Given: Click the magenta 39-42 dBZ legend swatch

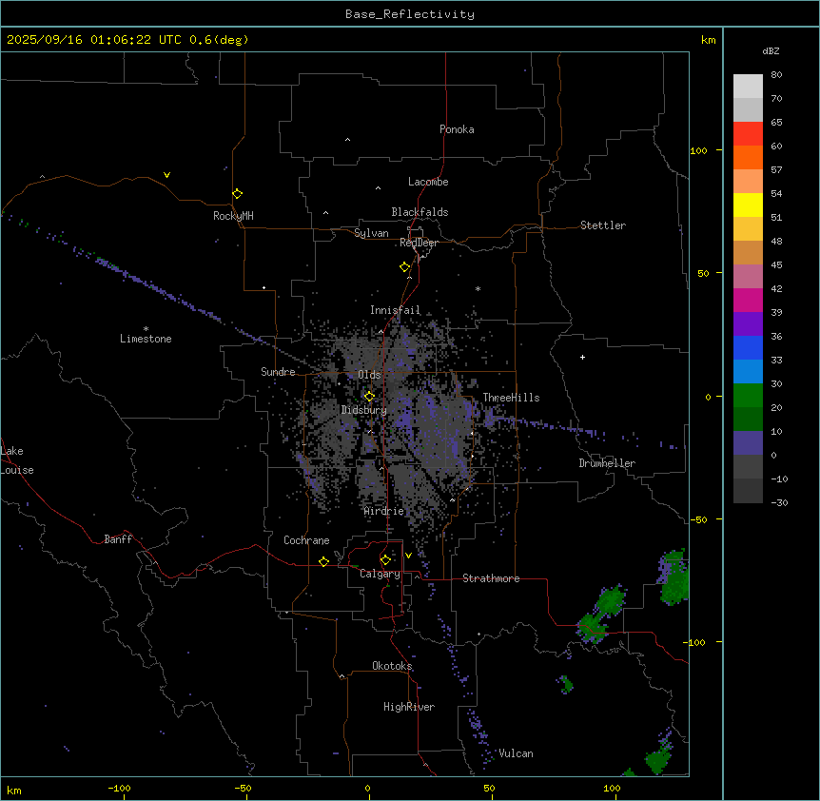Looking at the screenshot, I should point(748,300).
